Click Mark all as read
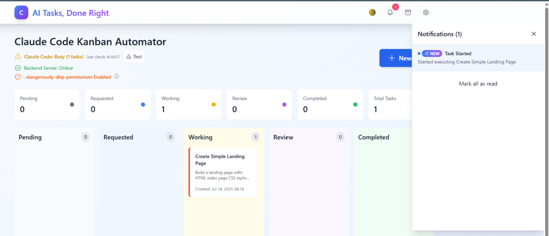The image size is (549, 236). (478, 84)
